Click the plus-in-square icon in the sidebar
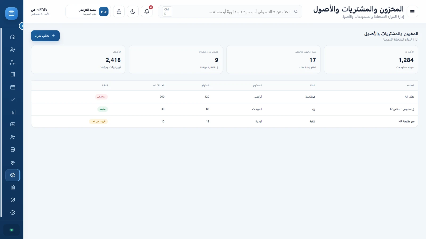The width and height of the screenshot is (426, 239). point(13,124)
